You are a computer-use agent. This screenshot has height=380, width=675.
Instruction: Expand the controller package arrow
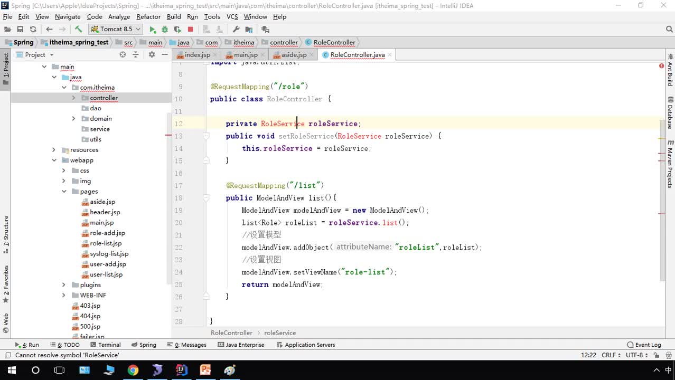[x=73, y=98]
